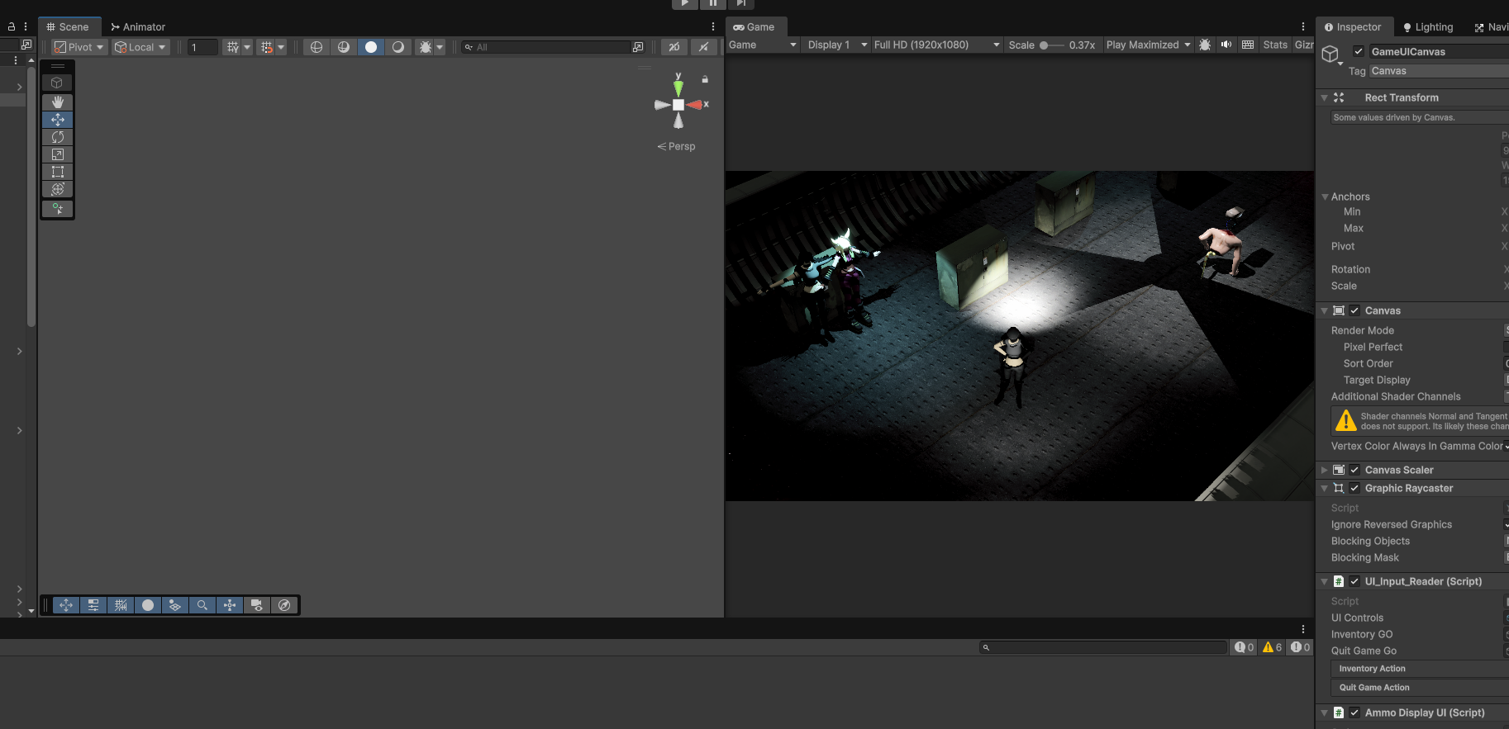Open the Lighting tab
Screen dimensions: 1509x729
[x=1428, y=26]
